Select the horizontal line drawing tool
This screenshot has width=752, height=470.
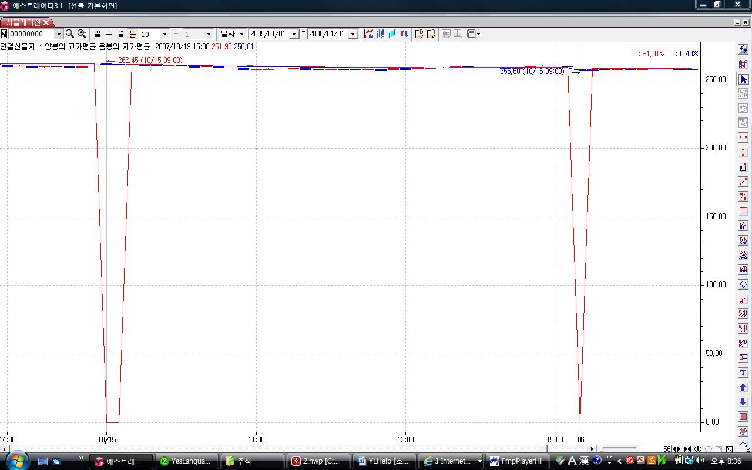click(x=743, y=137)
